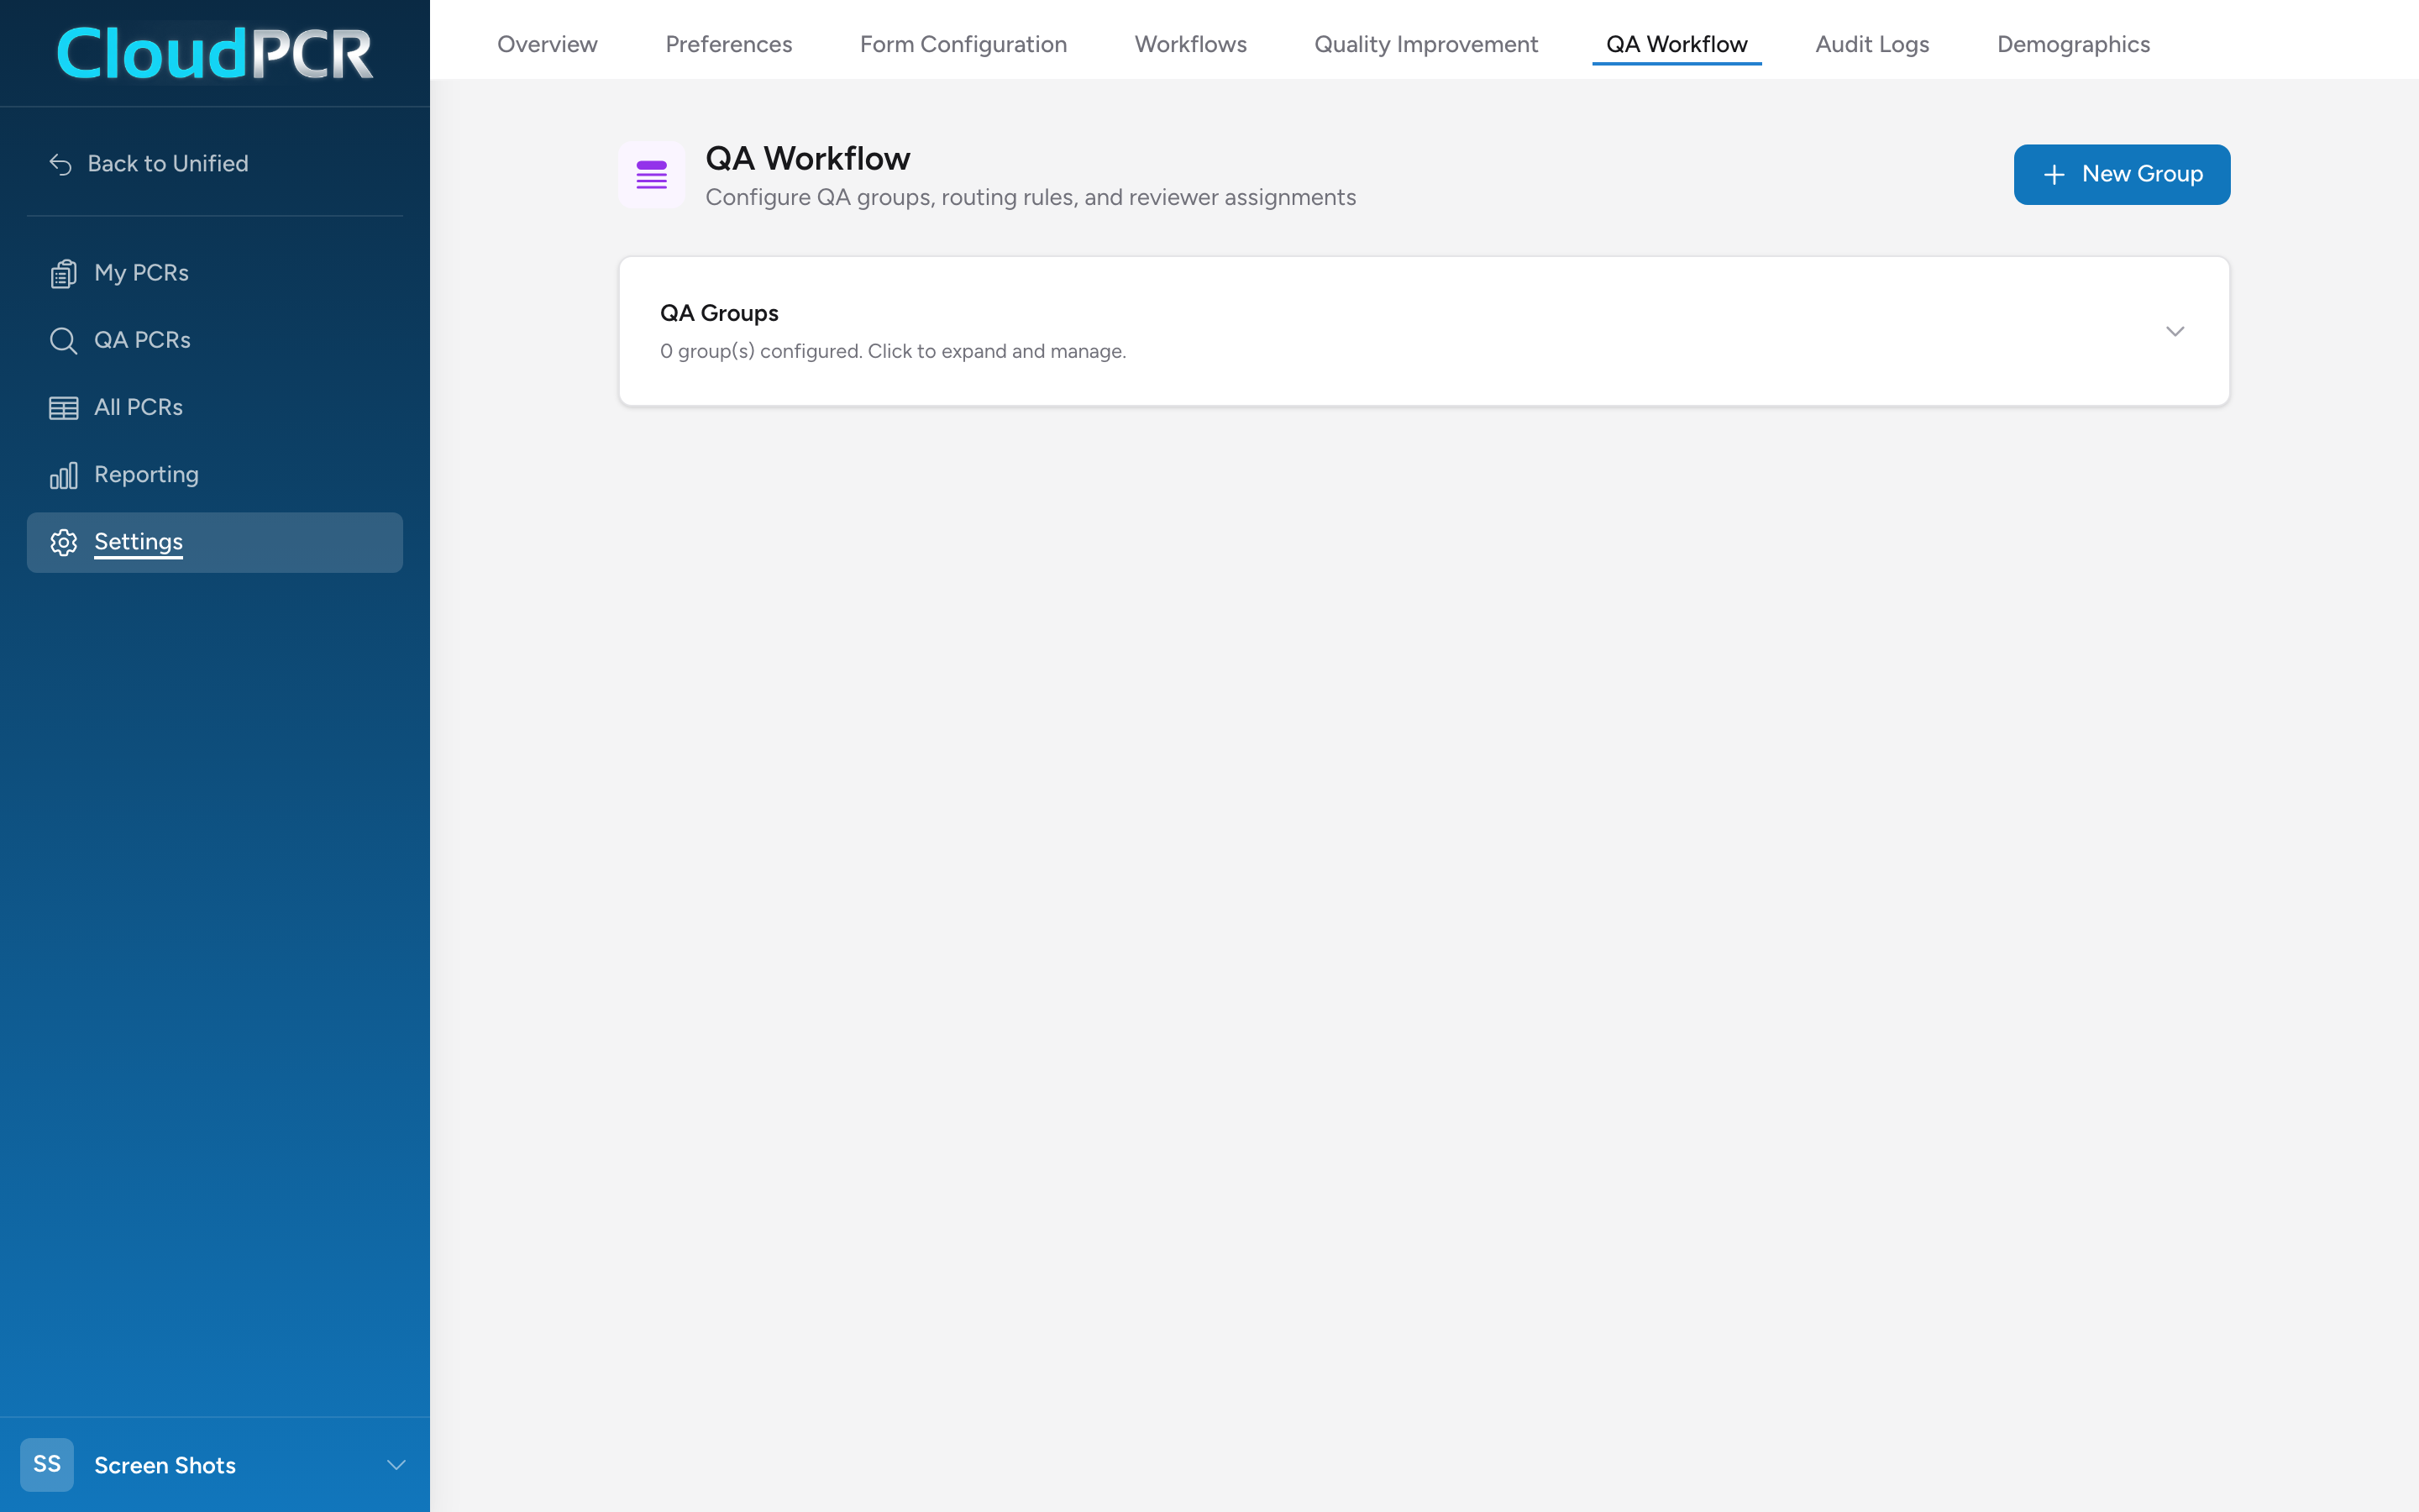The image size is (2419, 1512).
Task: Open Reporting in the sidebar
Action: pyautogui.click(x=215, y=475)
